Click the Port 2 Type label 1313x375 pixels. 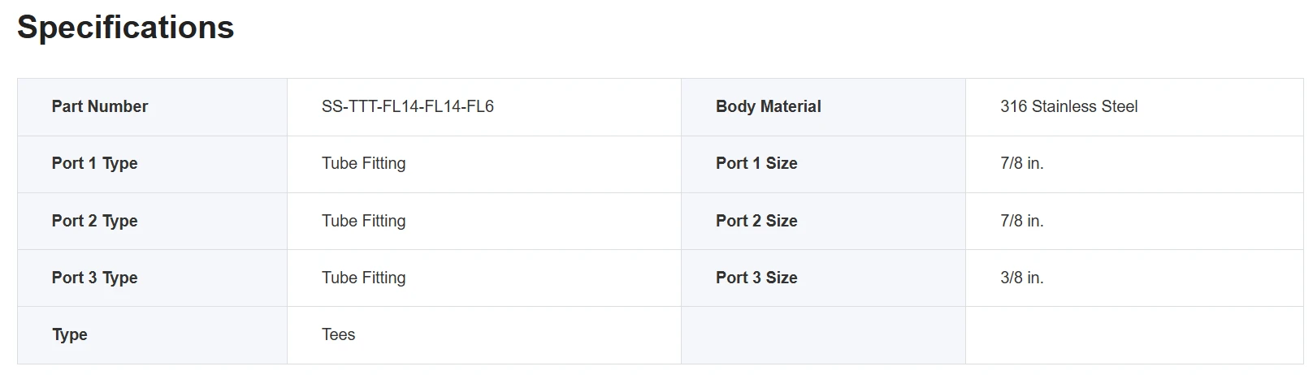[x=95, y=221]
